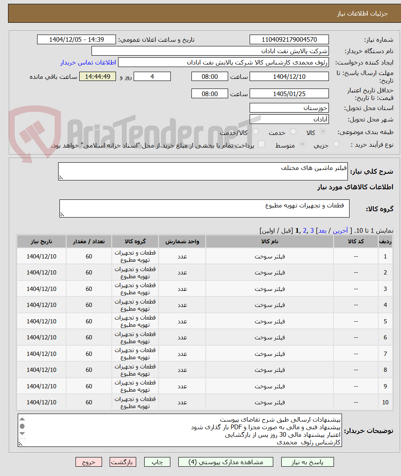Click the goods code cell in row 4
This screenshot has width=401, height=476.
[356, 305]
